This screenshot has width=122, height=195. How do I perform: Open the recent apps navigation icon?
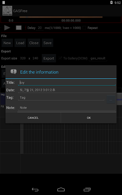click(87, 190)
